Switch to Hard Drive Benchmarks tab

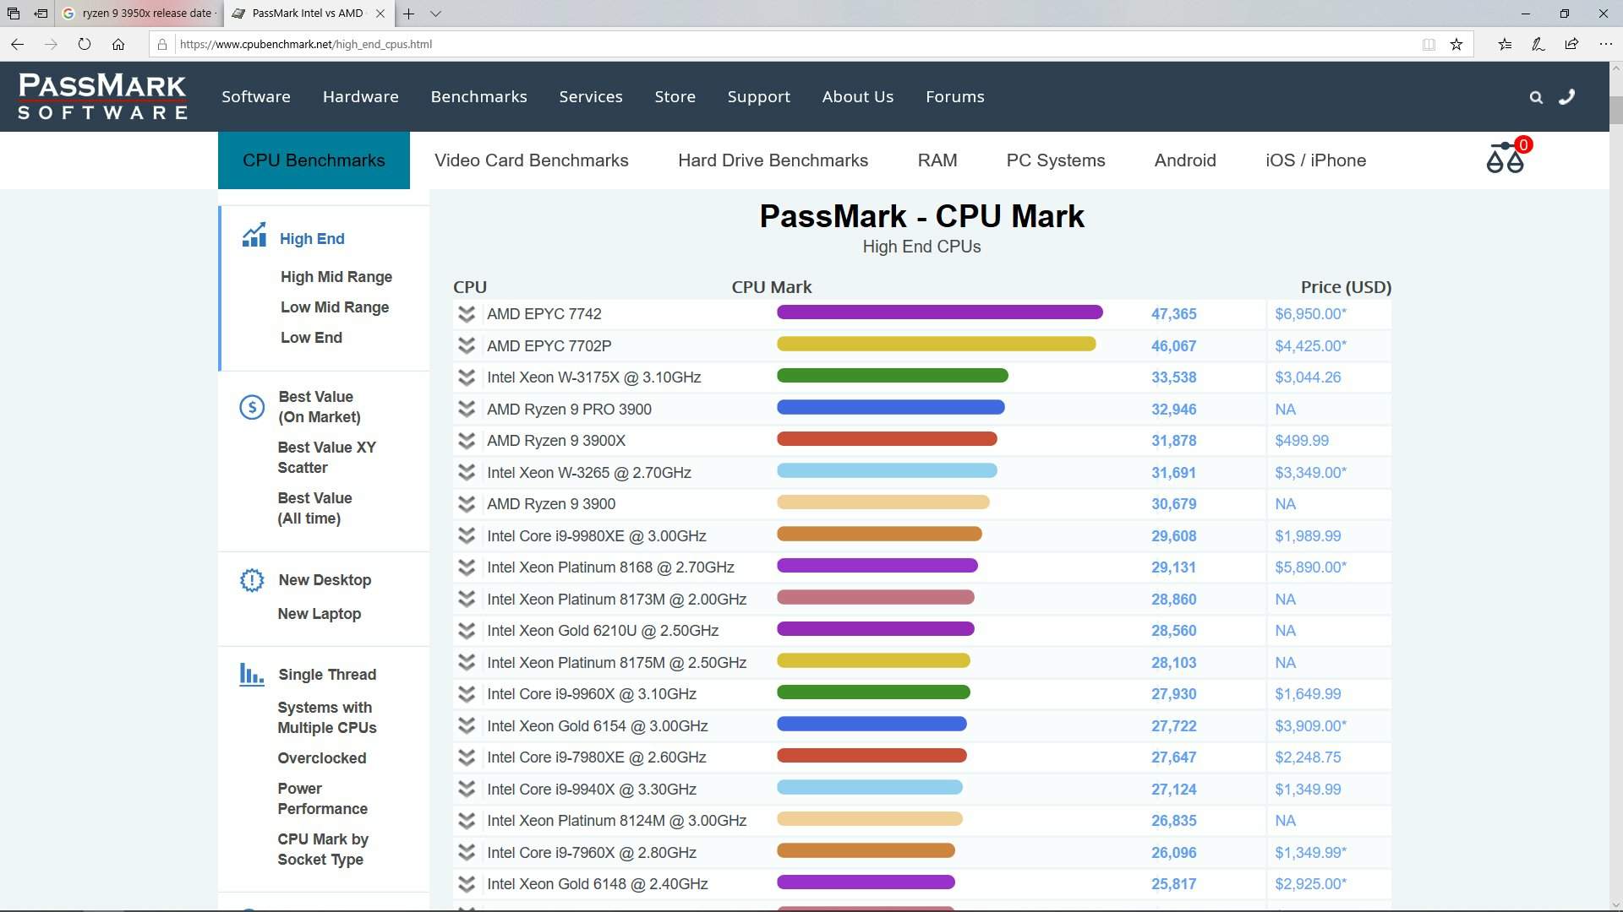point(773,160)
